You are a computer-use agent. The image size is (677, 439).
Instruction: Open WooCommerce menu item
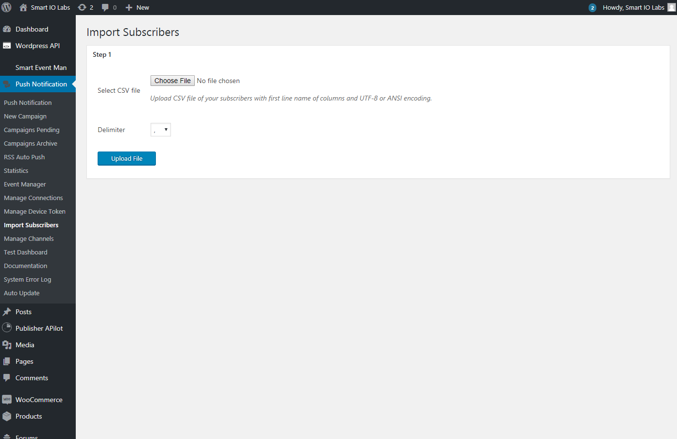[38, 400]
